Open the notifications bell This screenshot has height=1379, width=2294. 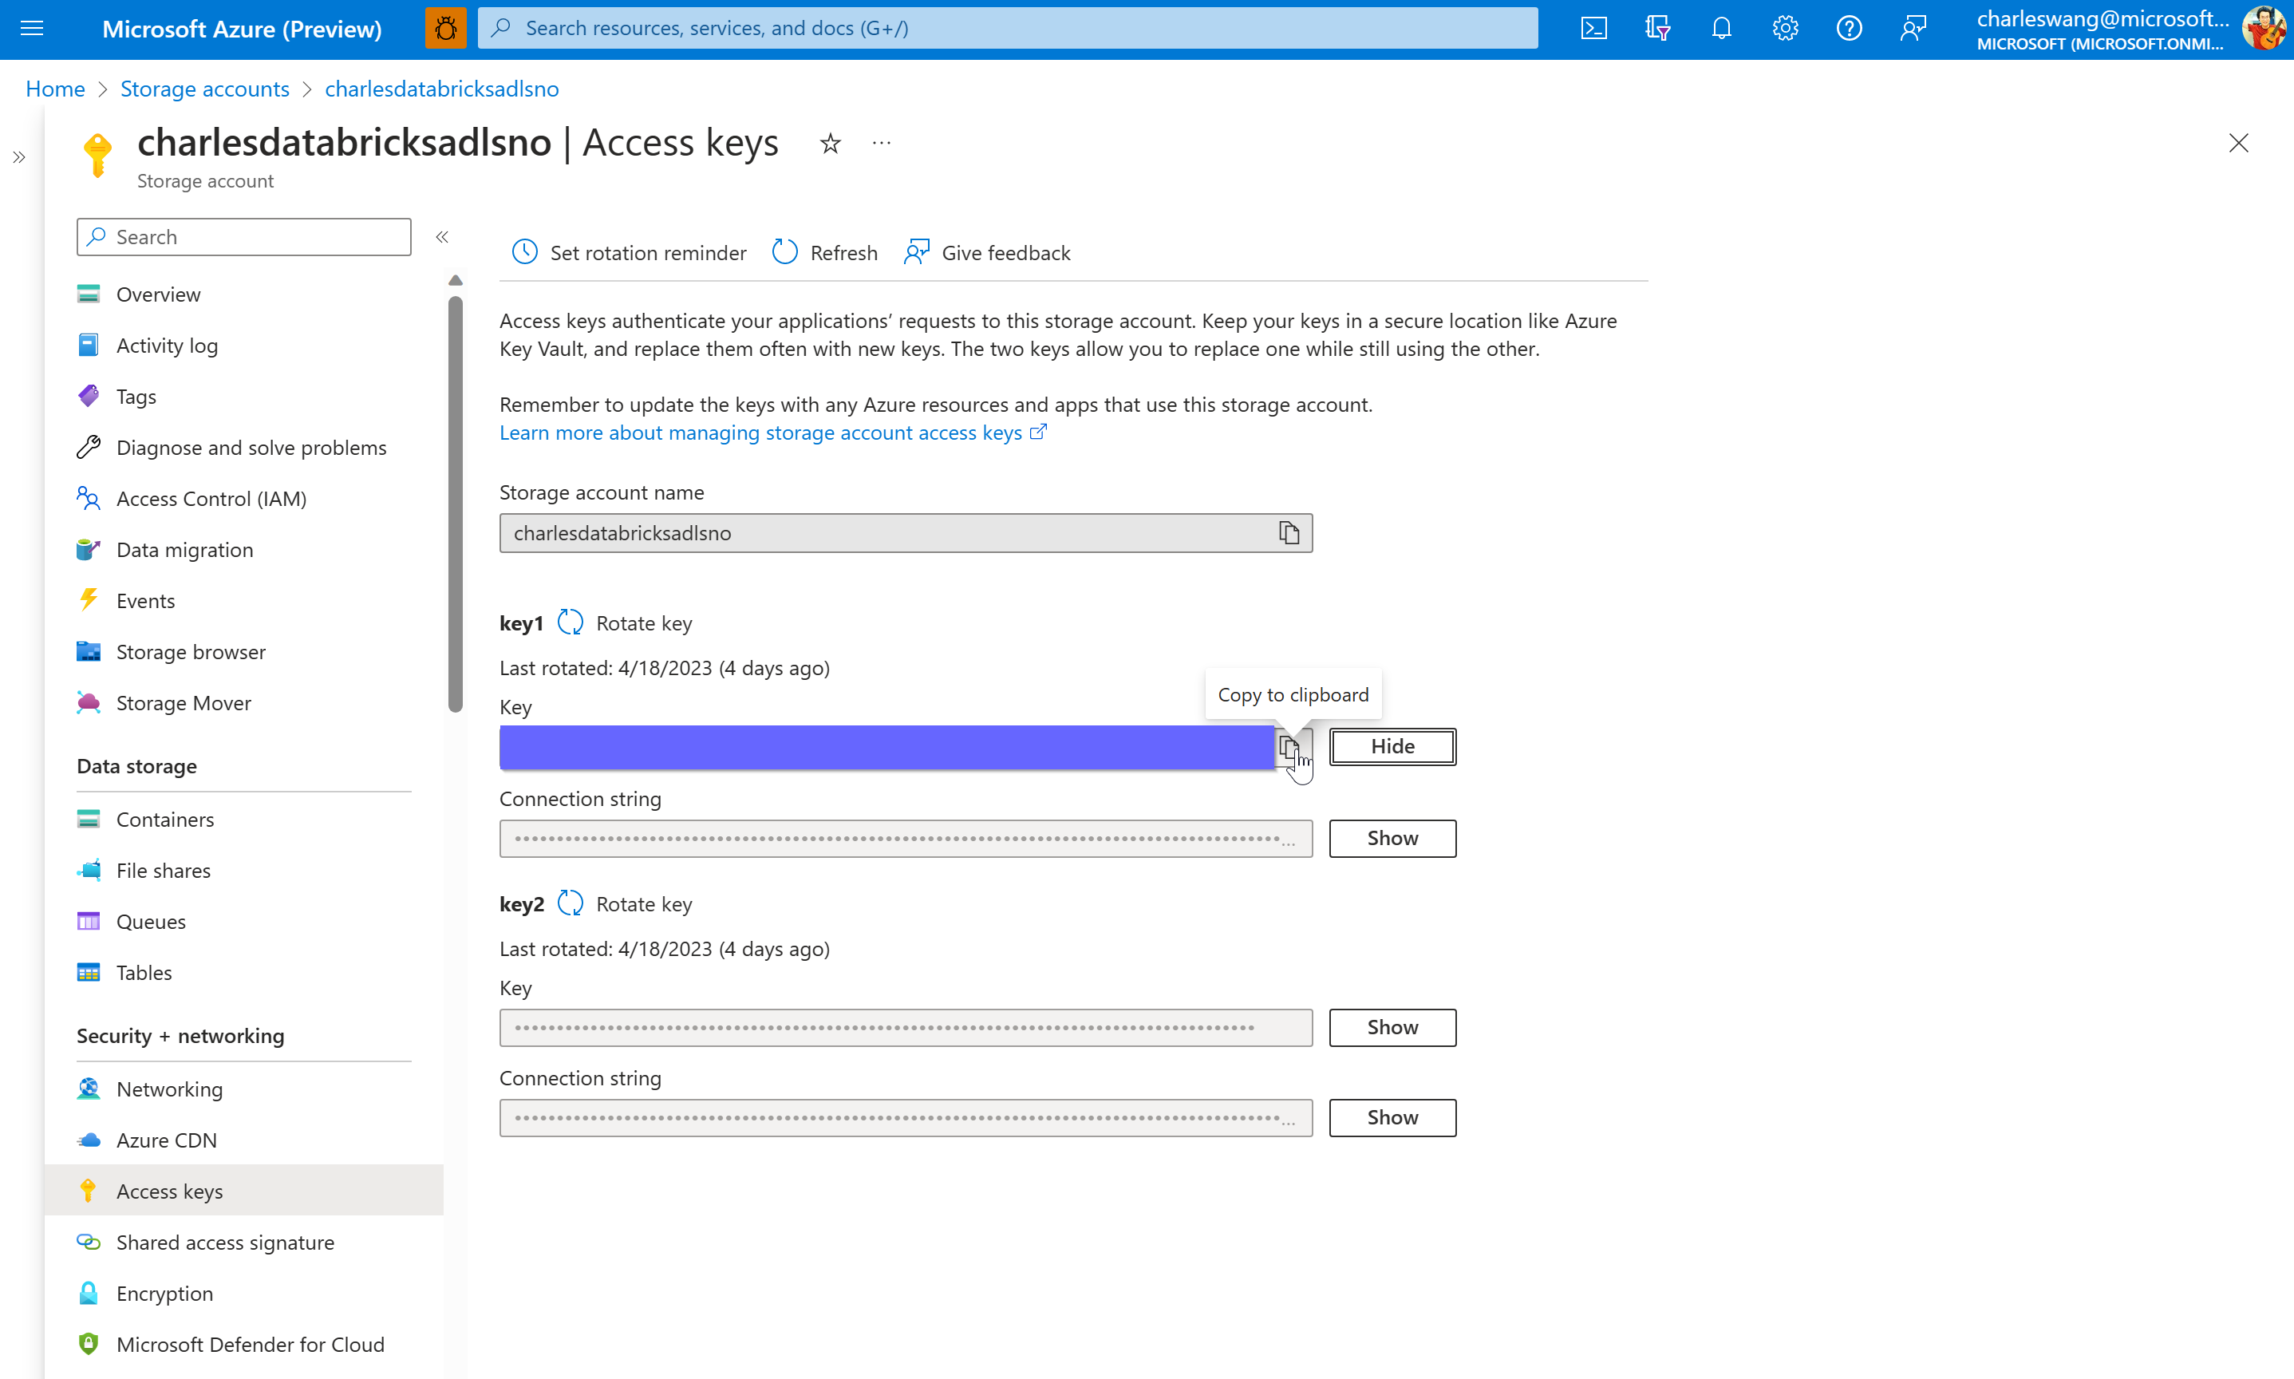tap(1721, 28)
